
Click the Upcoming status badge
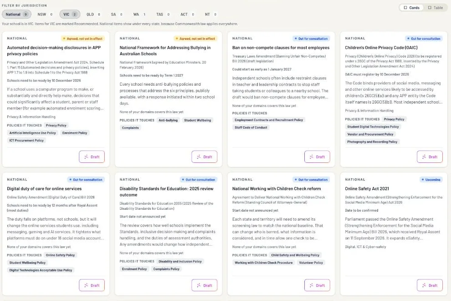click(431, 179)
